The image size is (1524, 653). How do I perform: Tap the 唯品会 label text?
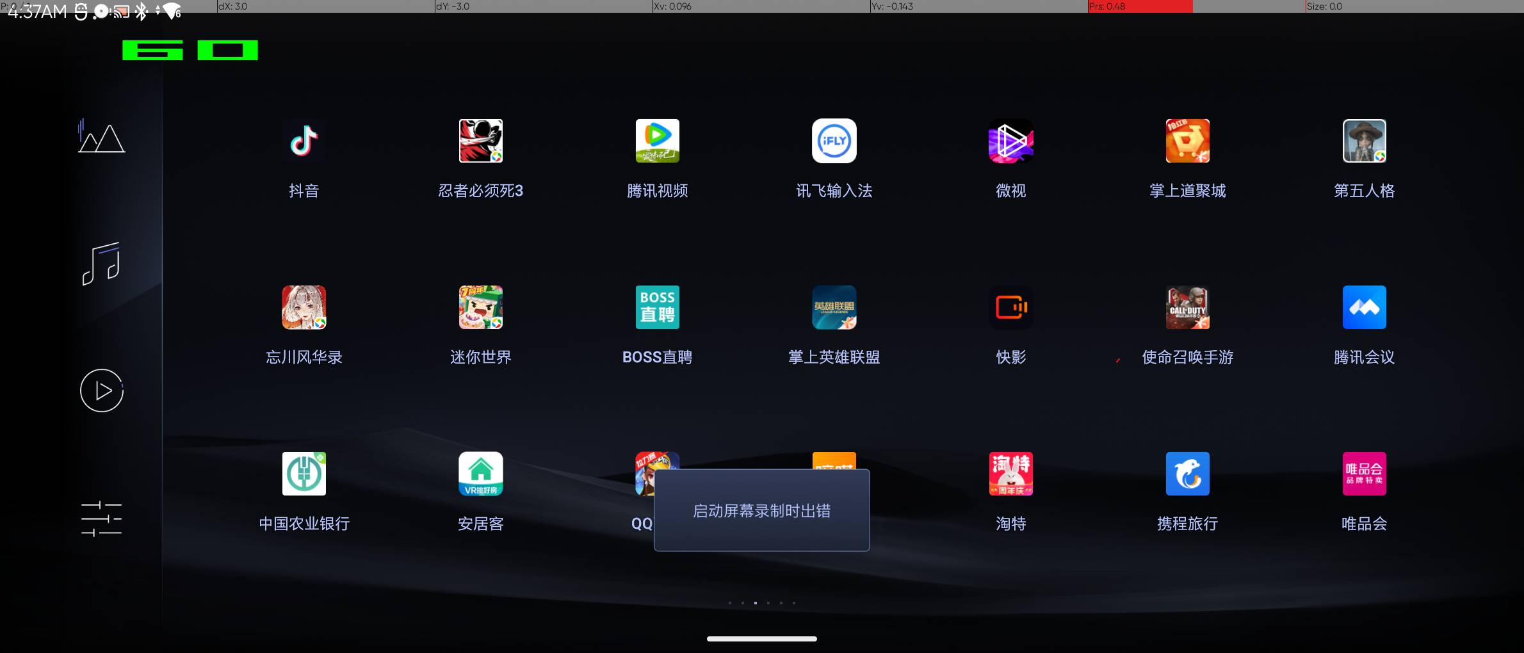[1365, 524]
